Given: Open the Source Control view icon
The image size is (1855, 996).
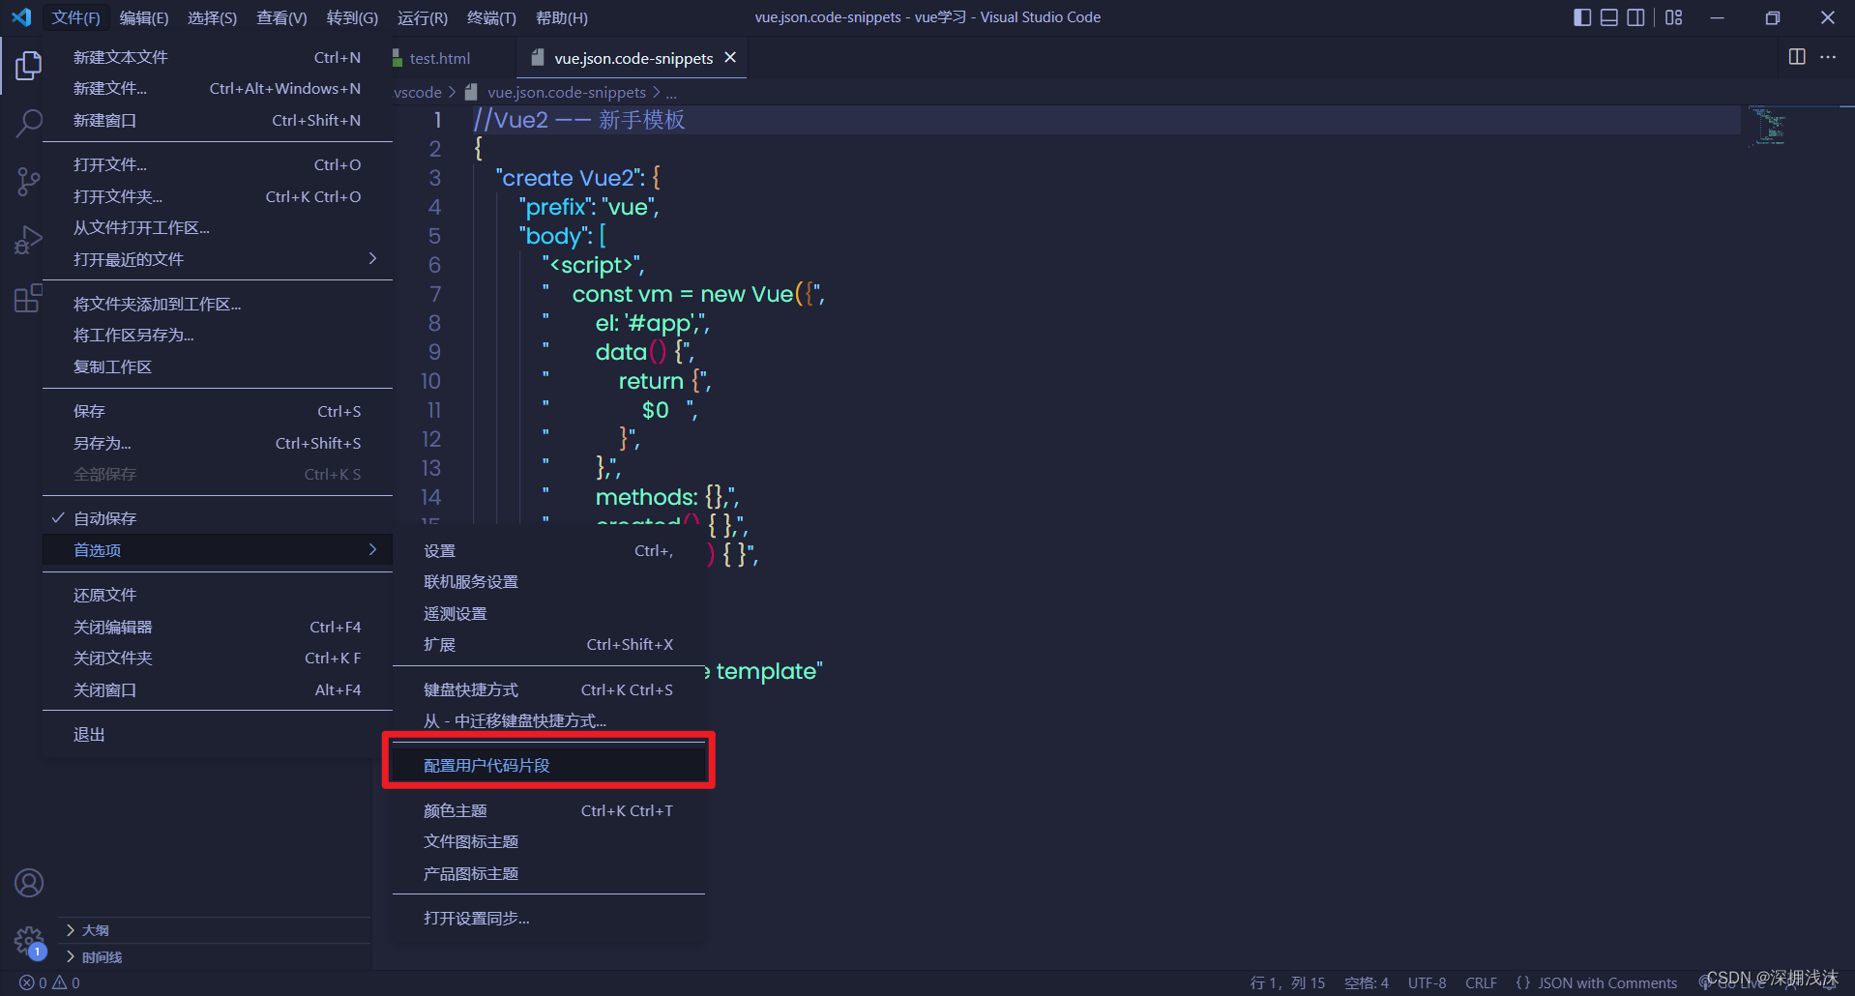Looking at the screenshot, I should tap(28, 181).
